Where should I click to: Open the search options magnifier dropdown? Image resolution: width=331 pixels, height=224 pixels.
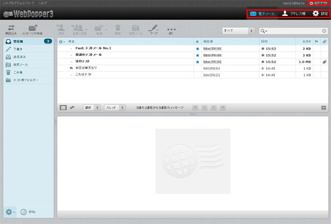264,31
